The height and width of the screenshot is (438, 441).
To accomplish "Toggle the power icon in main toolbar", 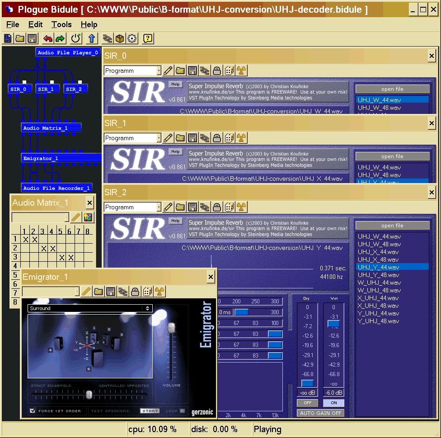I will click(76, 38).
